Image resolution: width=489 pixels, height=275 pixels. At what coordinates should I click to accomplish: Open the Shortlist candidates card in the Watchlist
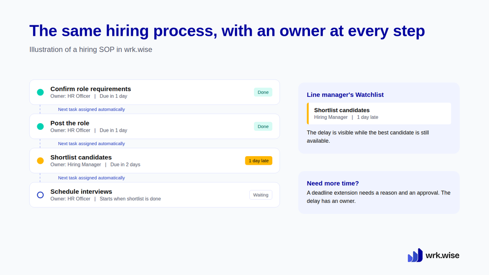pyautogui.click(x=379, y=114)
